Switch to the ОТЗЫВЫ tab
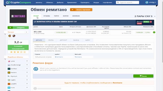 point(47,16)
